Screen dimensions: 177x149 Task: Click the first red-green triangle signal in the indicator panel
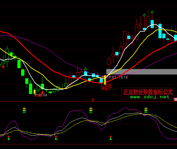(x=8, y=138)
